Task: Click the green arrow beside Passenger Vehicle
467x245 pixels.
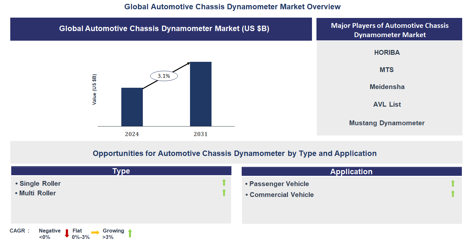Action: (453, 184)
